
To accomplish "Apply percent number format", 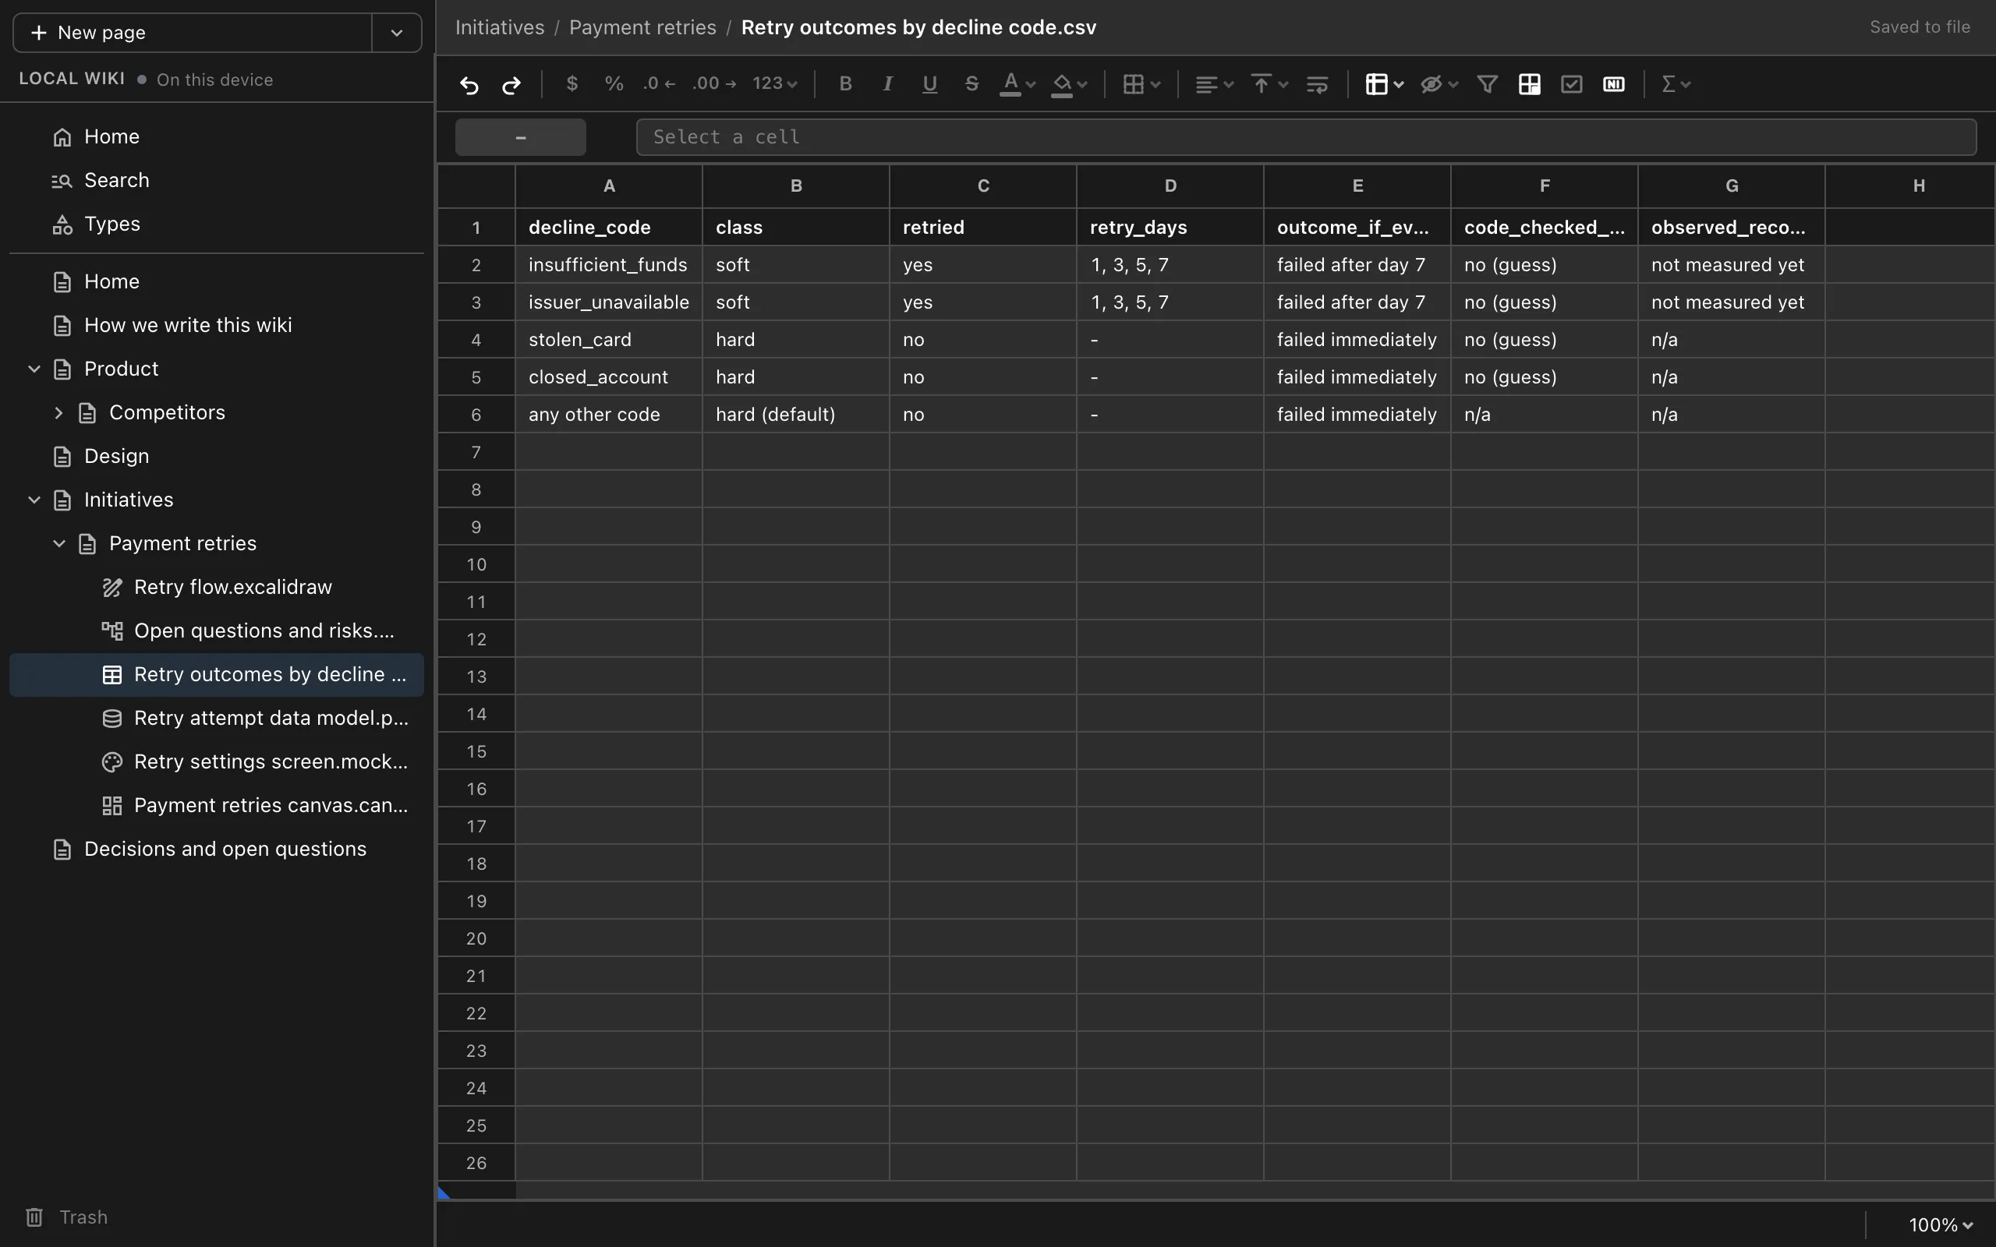I will [x=614, y=83].
